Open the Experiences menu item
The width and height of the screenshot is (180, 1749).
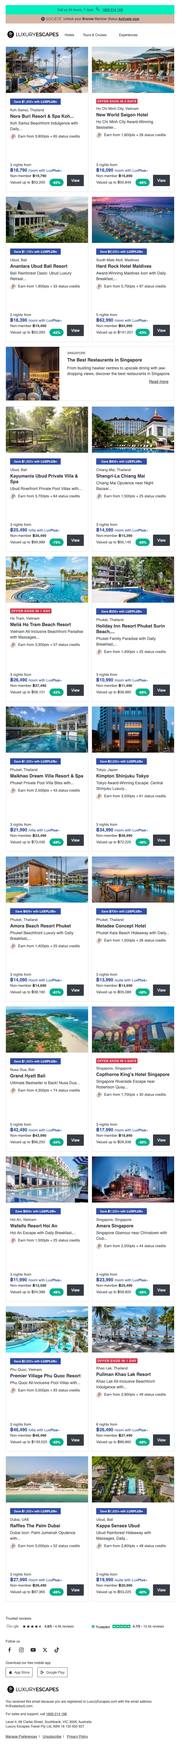[128, 35]
